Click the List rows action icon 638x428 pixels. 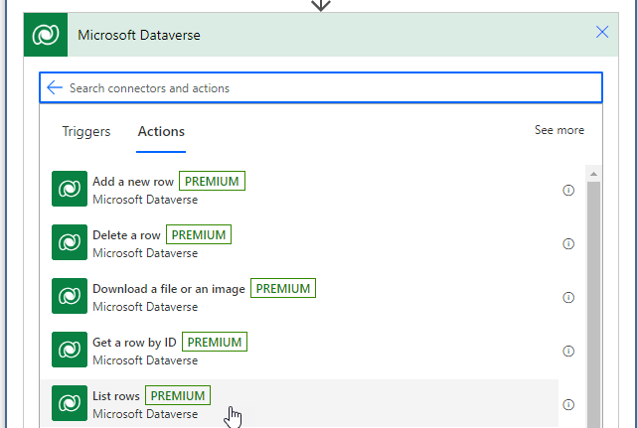pos(70,403)
